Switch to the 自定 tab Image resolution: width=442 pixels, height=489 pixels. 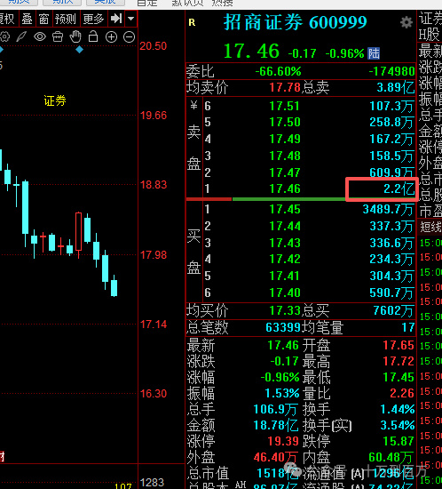(147, 4)
